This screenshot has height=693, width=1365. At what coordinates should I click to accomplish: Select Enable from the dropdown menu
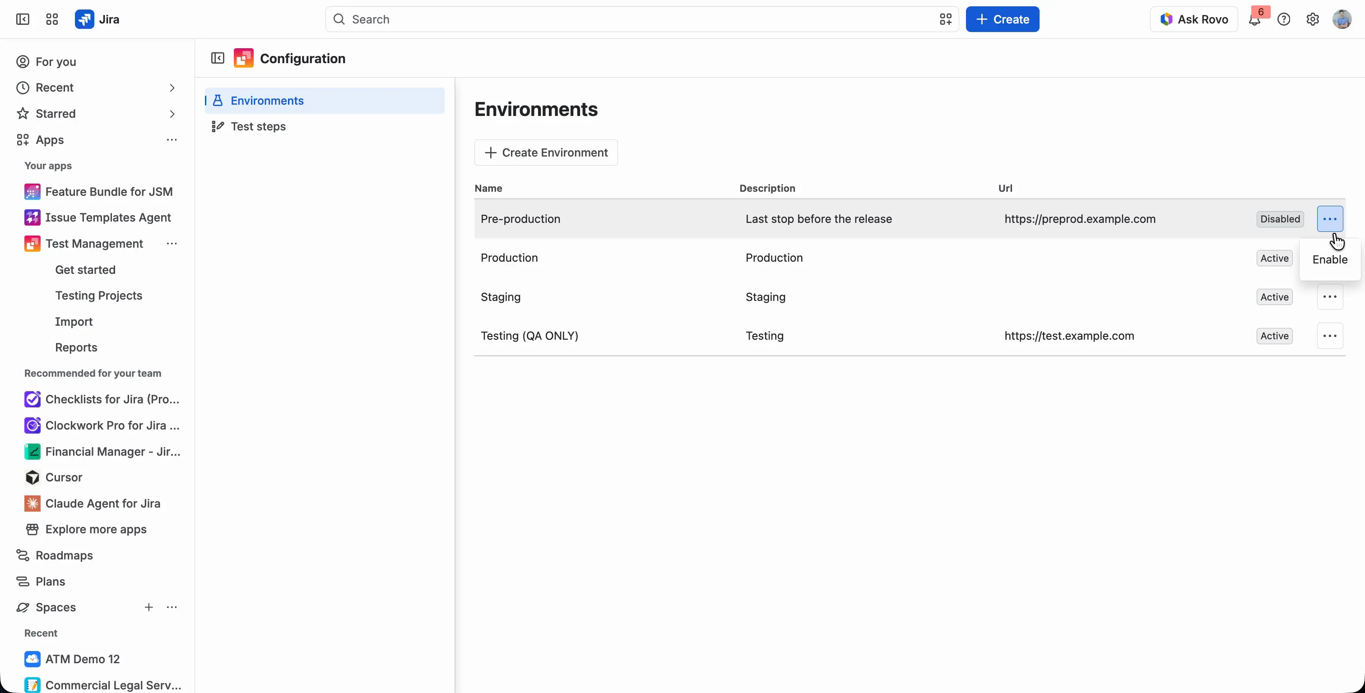click(1329, 259)
